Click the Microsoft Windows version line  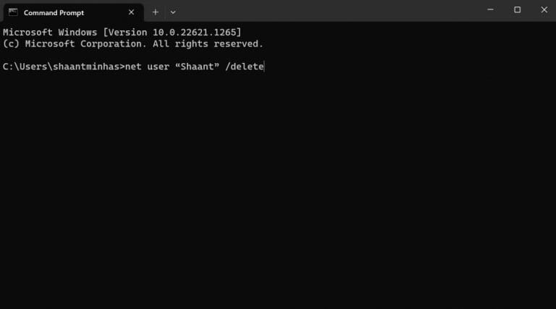122,33
